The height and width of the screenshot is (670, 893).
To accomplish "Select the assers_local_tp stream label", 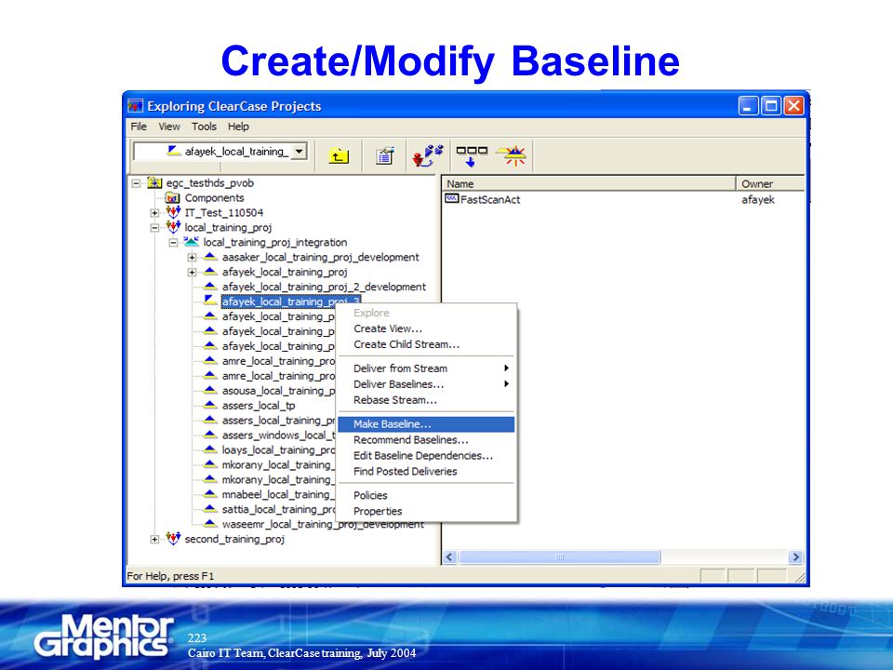I will 259,406.
